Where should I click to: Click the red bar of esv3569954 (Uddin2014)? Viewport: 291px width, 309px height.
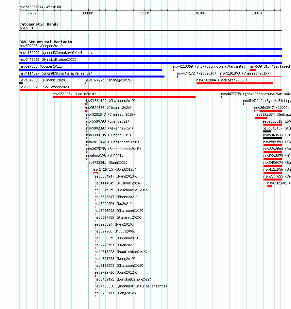(124, 97)
